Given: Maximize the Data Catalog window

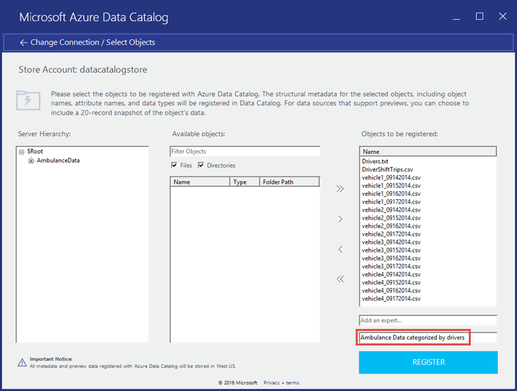Looking at the screenshot, I should 479,16.
